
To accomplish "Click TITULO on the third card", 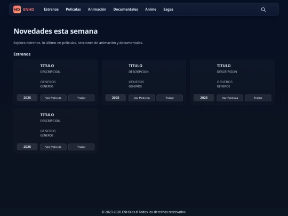I will pyautogui.click(x=223, y=66).
